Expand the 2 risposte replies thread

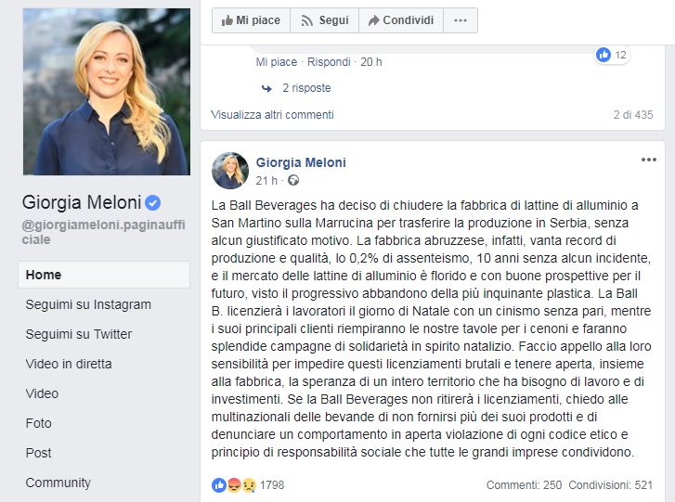point(307,88)
